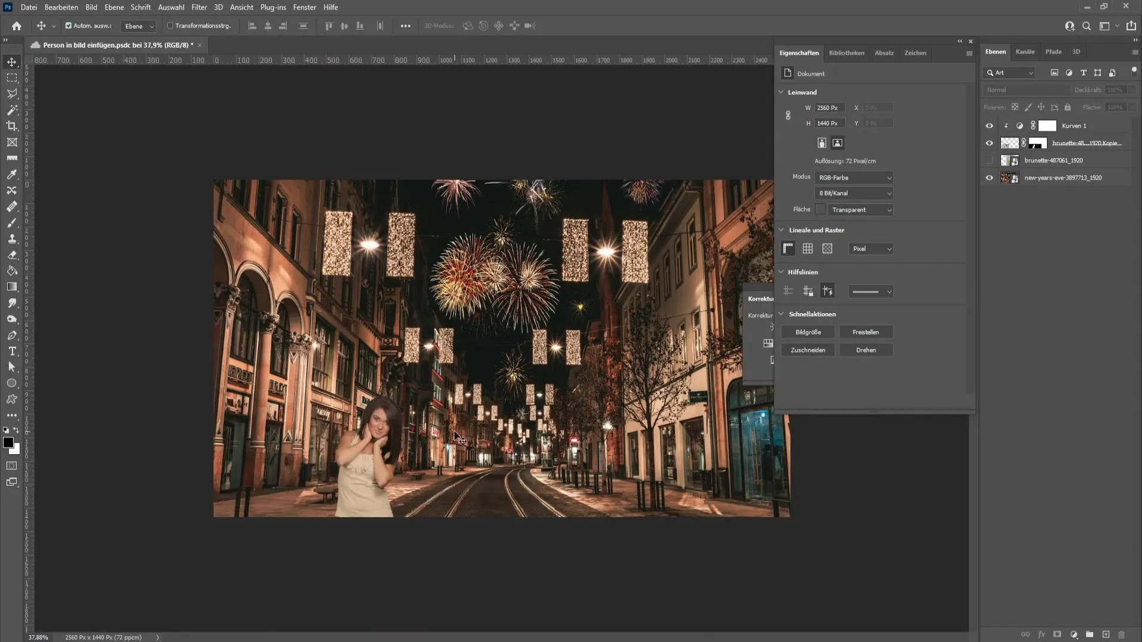Screen dimensions: 1142x642
Task: Select the Move tool in toolbar
Action: (x=12, y=61)
